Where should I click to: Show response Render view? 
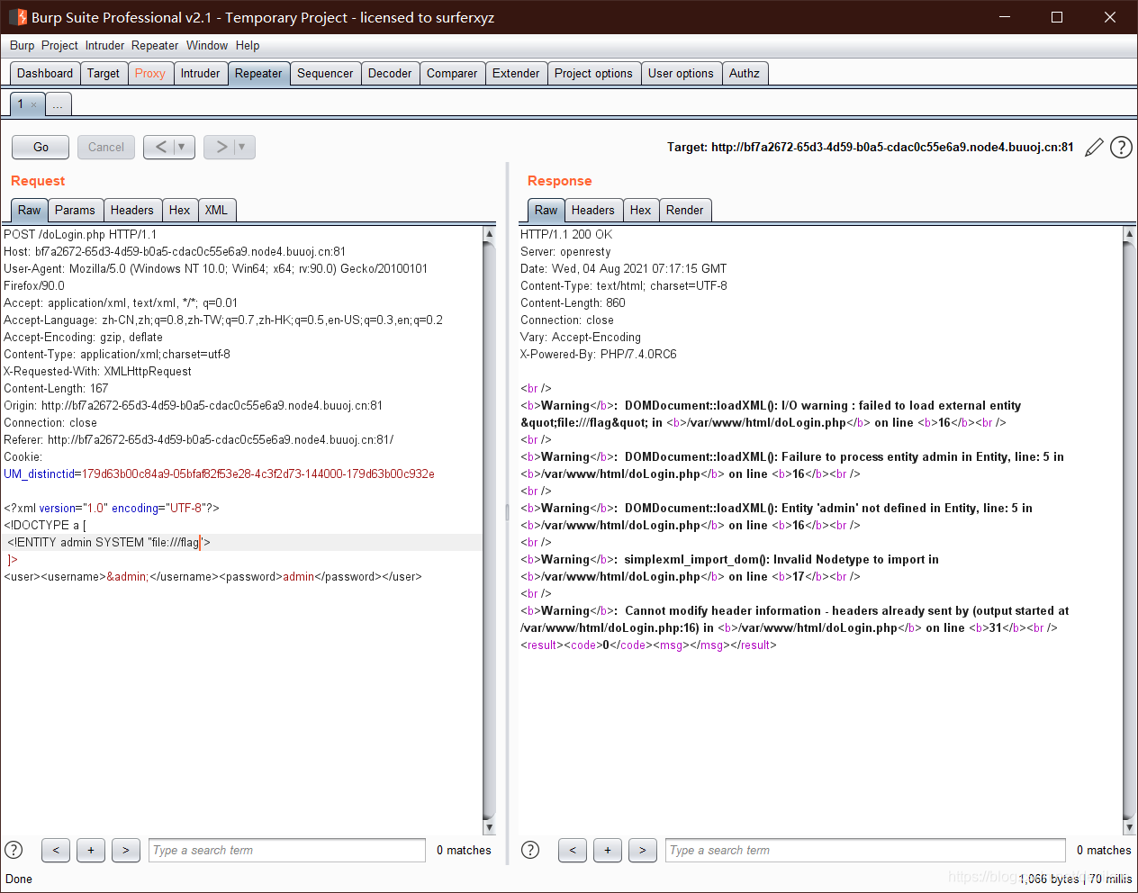(x=685, y=210)
